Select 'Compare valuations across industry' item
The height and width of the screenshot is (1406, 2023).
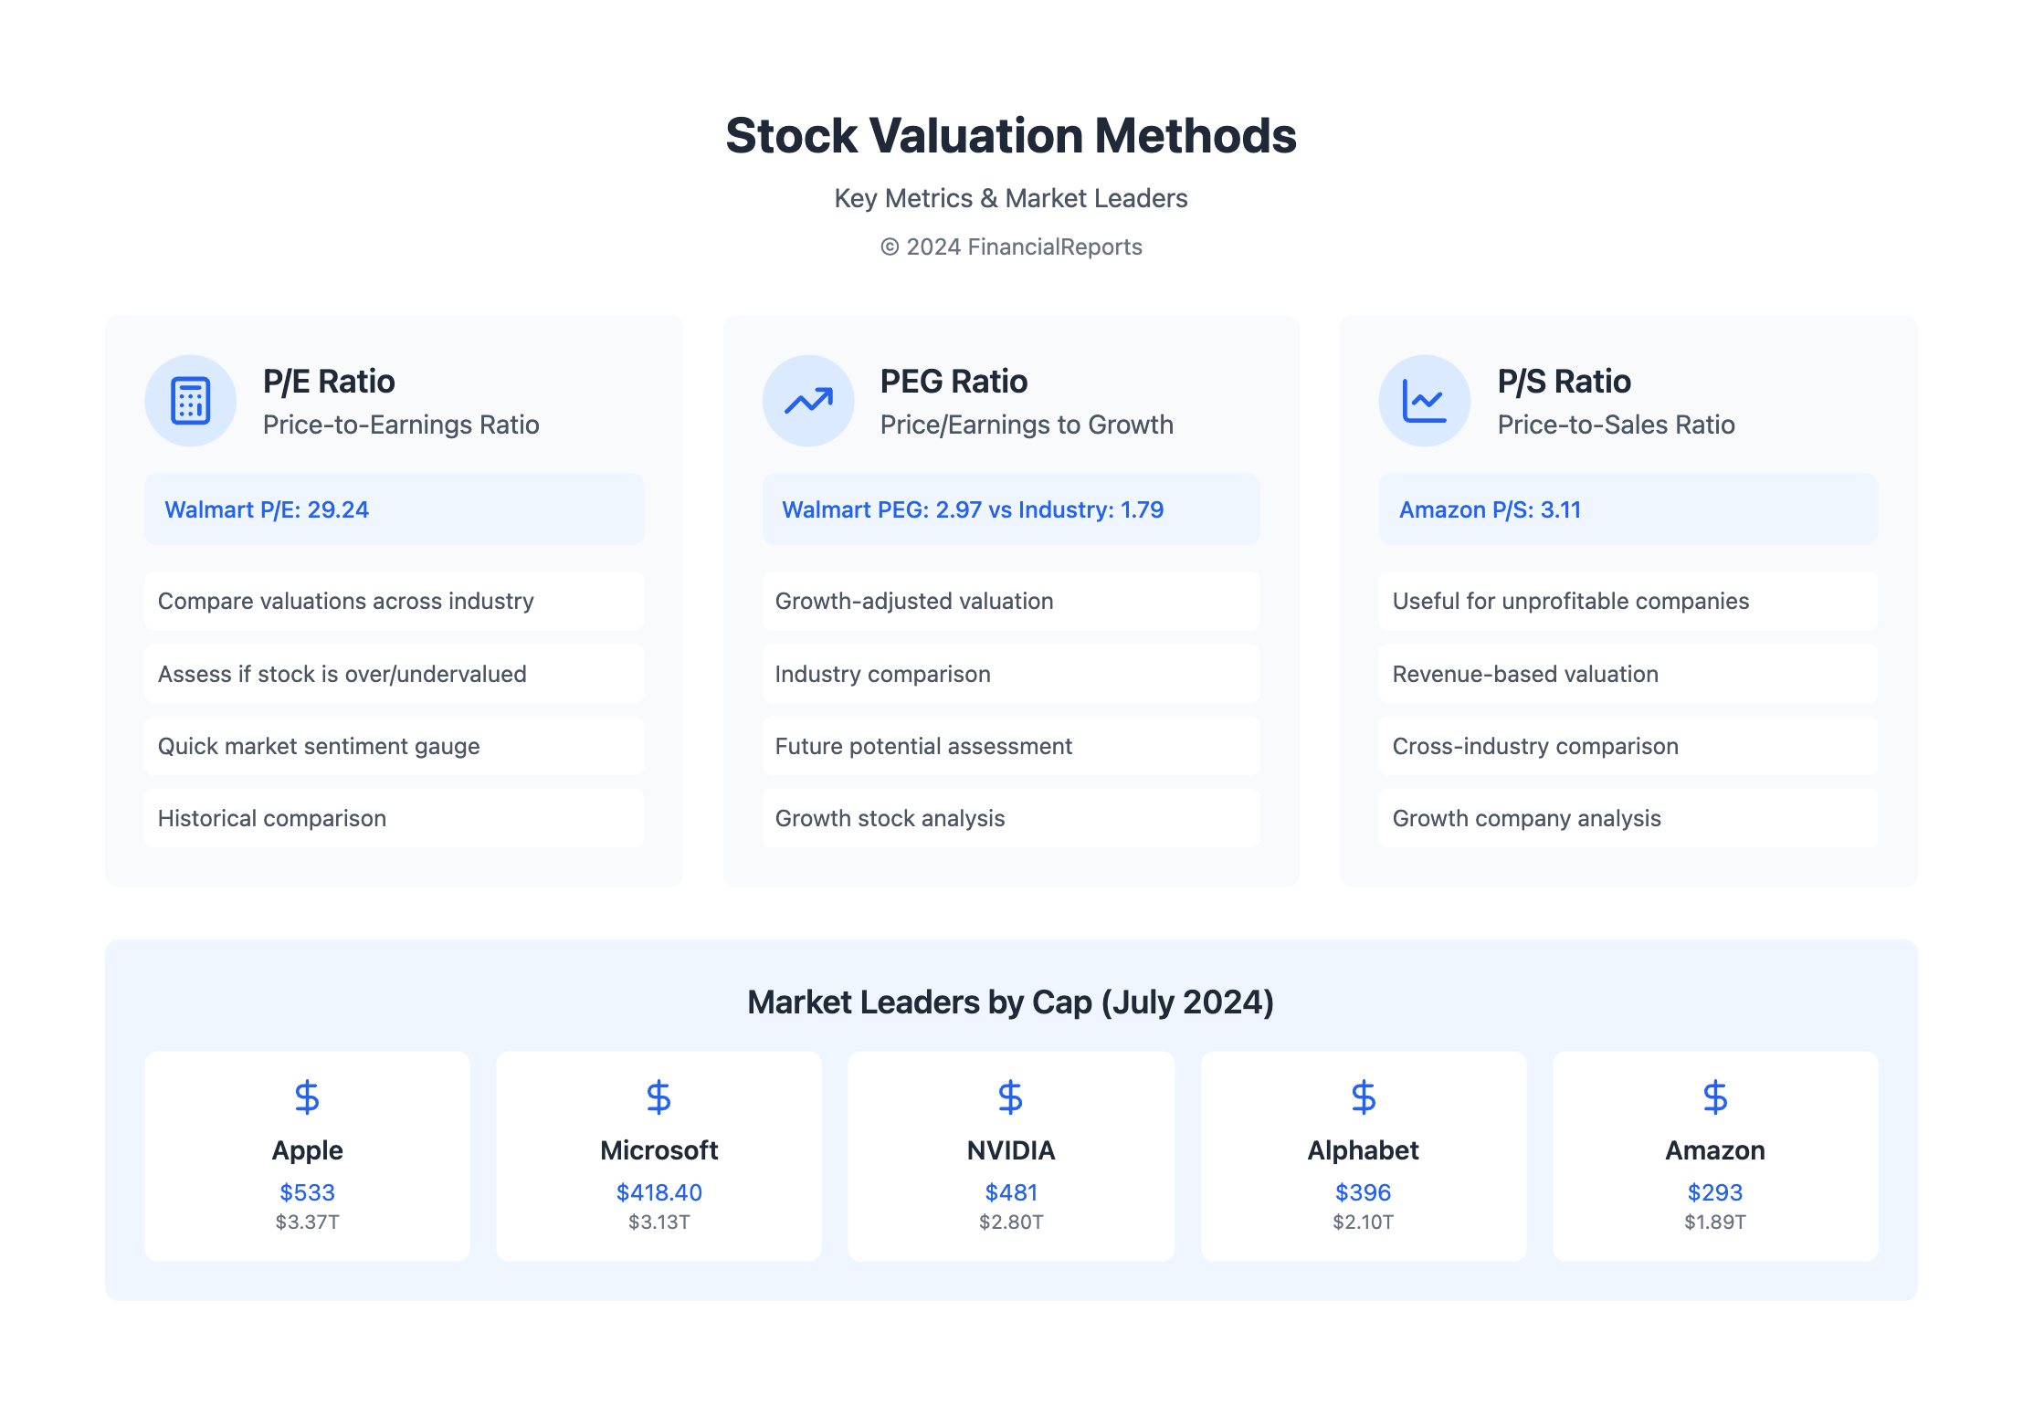(x=394, y=601)
